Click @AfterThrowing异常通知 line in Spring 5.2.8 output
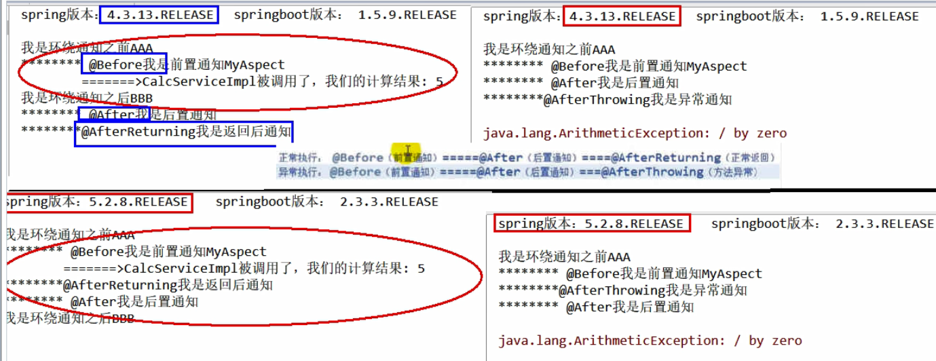The height and width of the screenshot is (361, 936). pos(623,290)
